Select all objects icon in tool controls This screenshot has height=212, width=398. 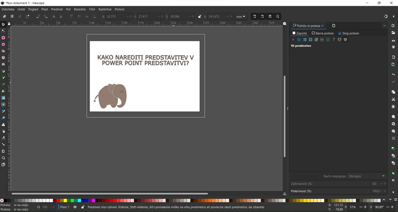(x=4, y=16)
